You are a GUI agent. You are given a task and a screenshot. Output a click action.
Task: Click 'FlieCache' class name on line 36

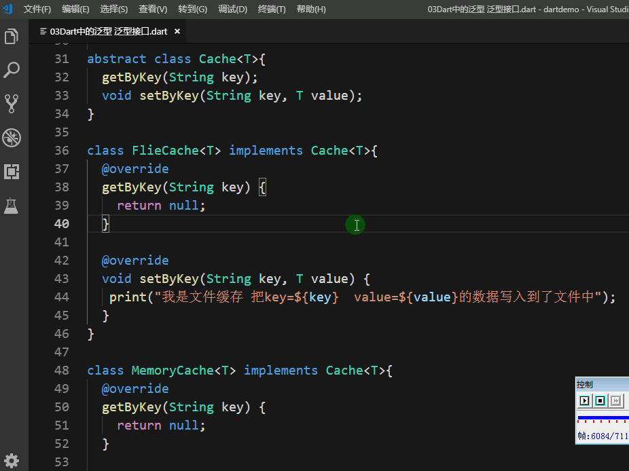[x=165, y=151]
